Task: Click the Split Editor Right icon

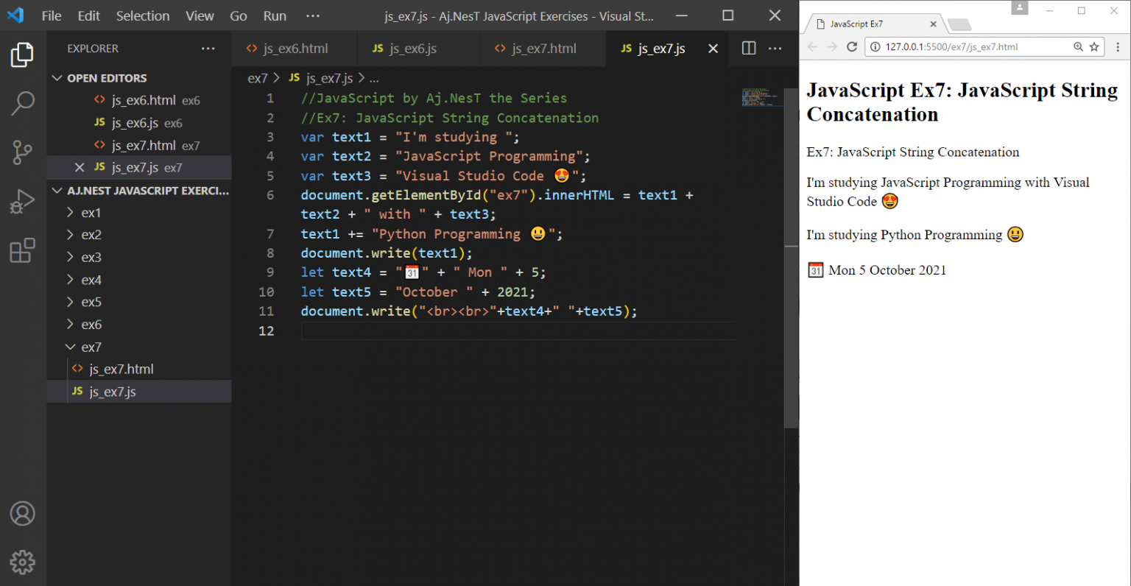Action: (749, 49)
